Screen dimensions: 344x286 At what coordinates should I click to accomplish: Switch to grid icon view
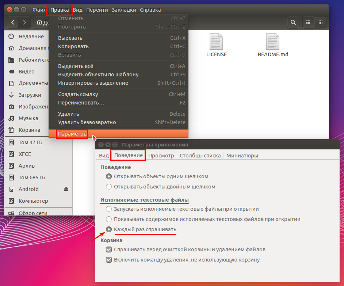[x=321, y=22]
